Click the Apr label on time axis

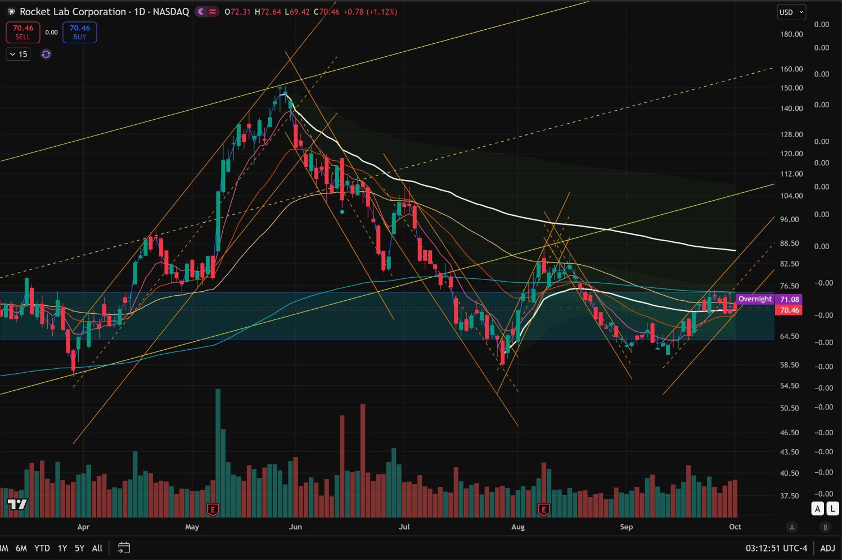(x=83, y=527)
